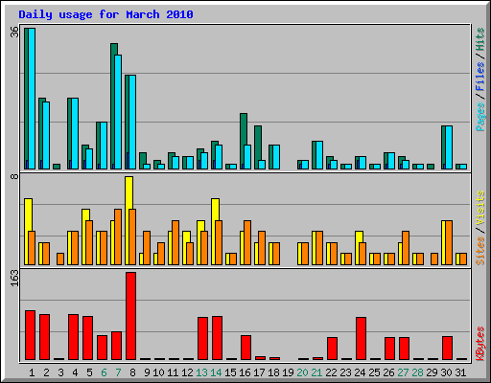Click the '163' KBytes axis maximum value
Screen dimensions: 491x383
click(14, 278)
